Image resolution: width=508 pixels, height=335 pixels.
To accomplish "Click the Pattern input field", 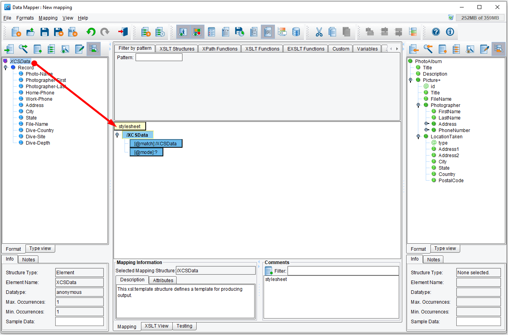I will pos(159,57).
